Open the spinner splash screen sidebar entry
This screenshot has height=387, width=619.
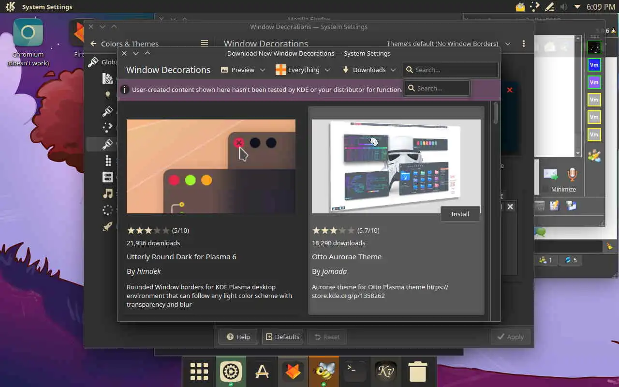click(x=107, y=210)
